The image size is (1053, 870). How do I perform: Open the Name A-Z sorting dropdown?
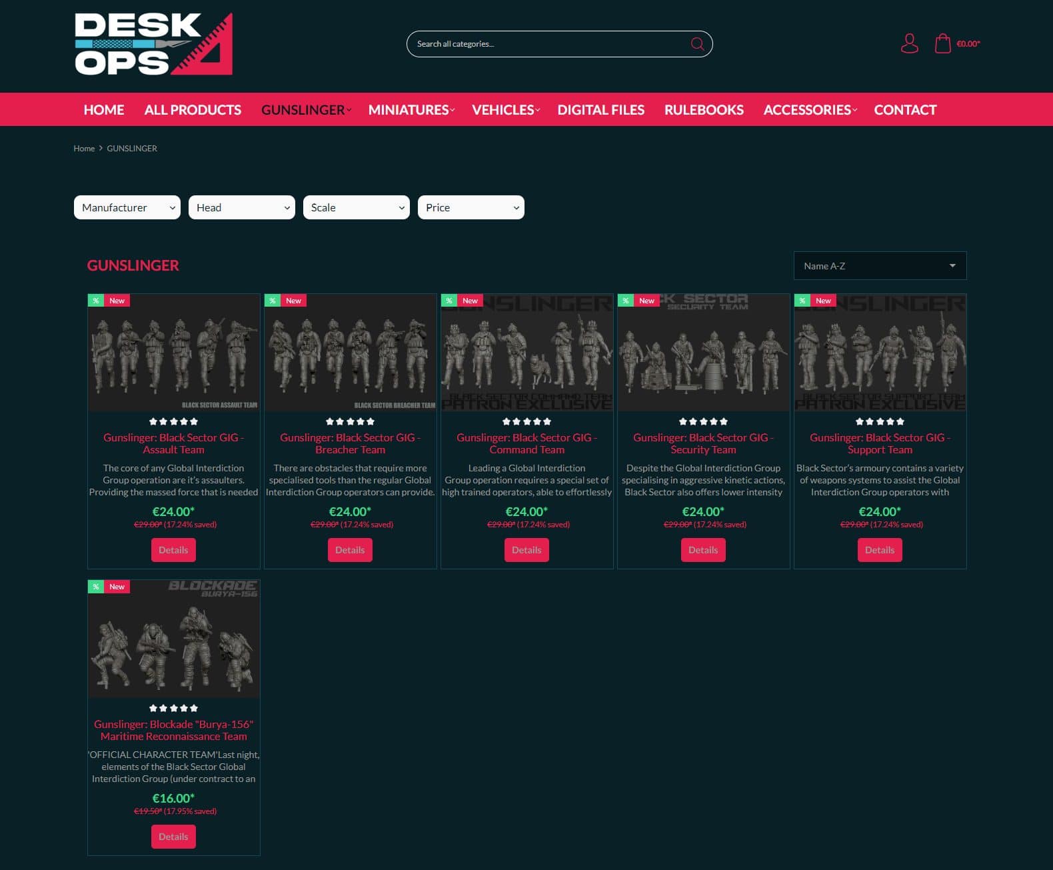(880, 266)
